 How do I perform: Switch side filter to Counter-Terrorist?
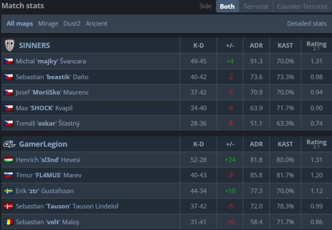coord(302,6)
